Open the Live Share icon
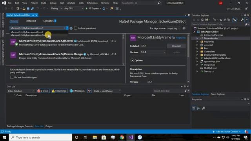 point(228,9)
